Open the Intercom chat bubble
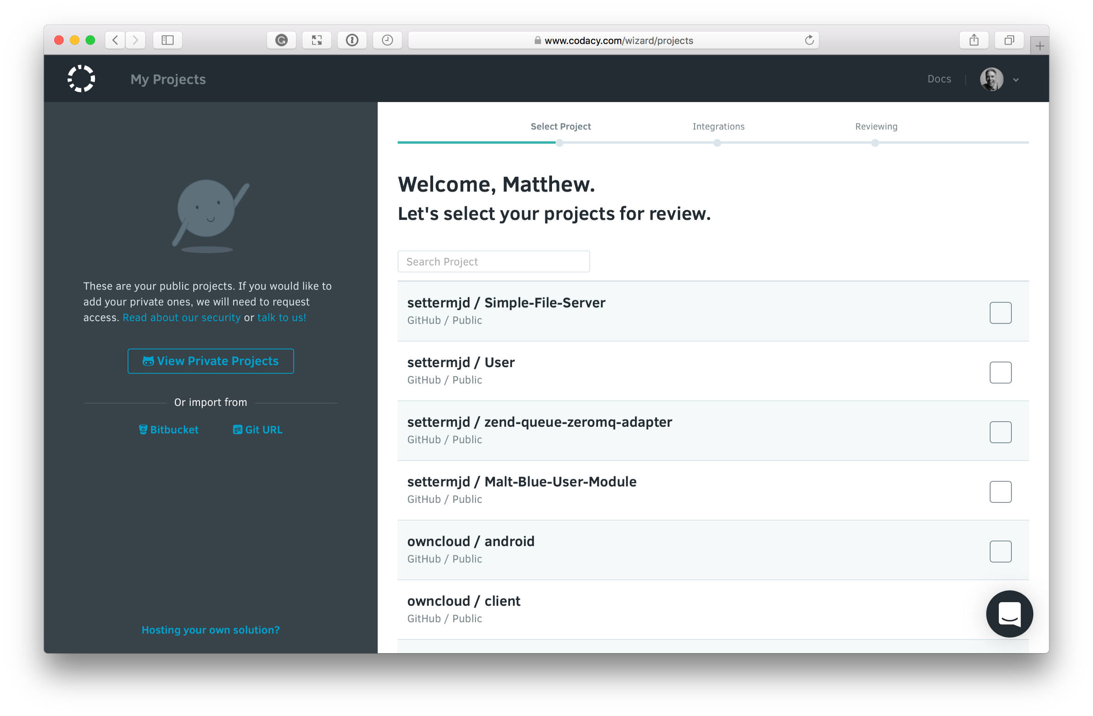 pyautogui.click(x=1009, y=614)
